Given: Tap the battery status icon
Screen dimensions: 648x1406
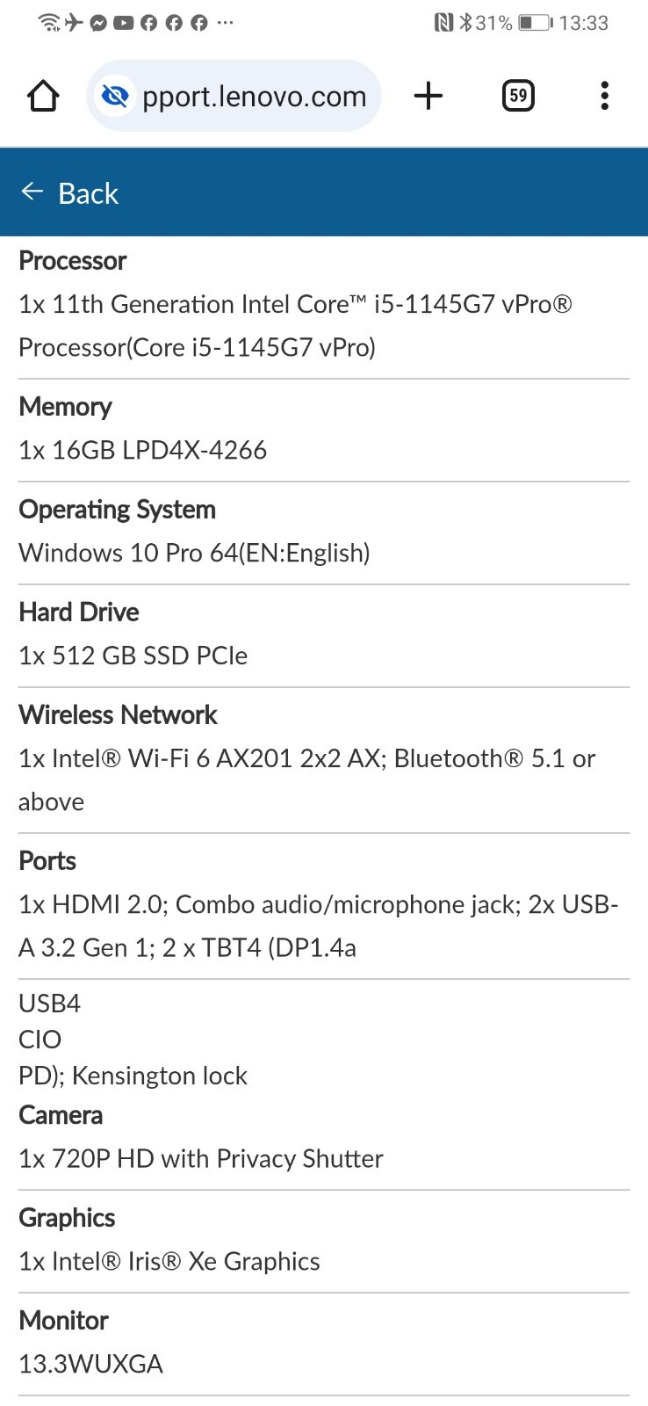Looking at the screenshot, I should (x=535, y=23).
